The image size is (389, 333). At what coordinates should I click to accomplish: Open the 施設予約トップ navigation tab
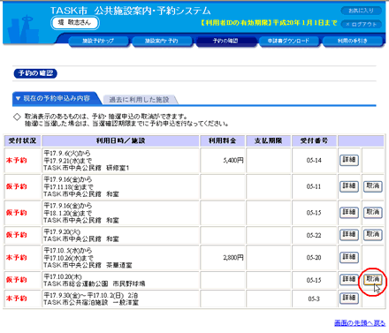[98, 42]
